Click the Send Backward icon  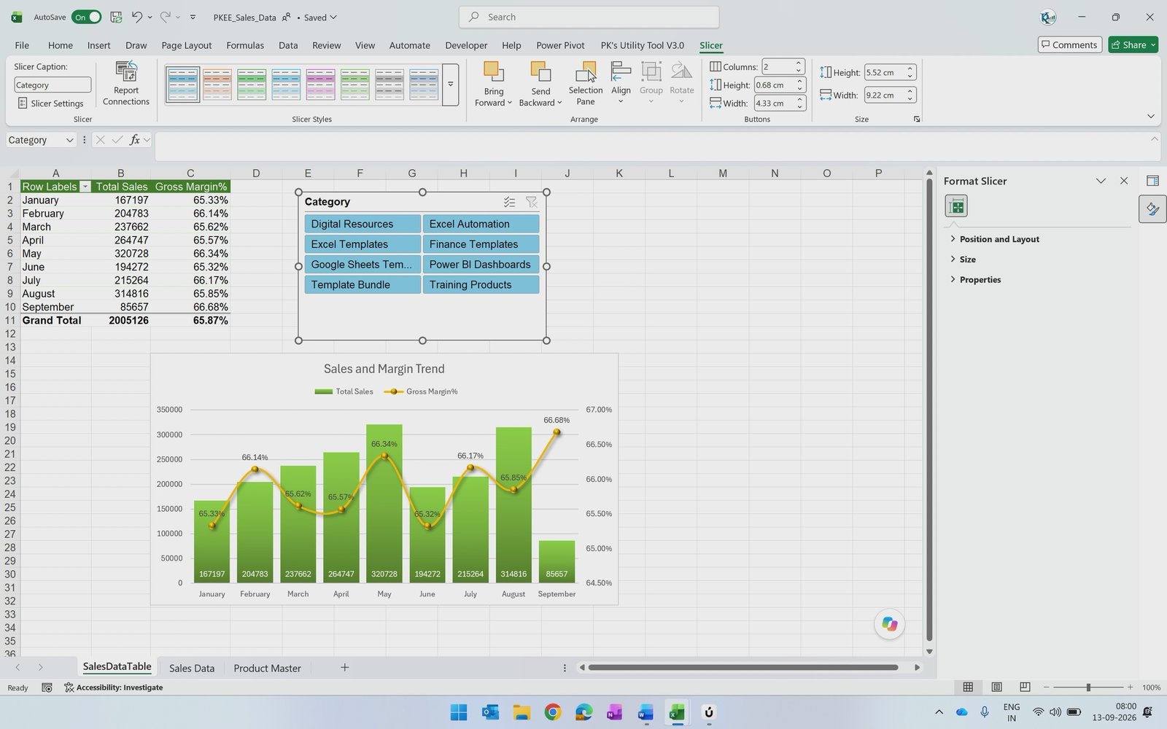pyautogui.click(x=540, y=72)
